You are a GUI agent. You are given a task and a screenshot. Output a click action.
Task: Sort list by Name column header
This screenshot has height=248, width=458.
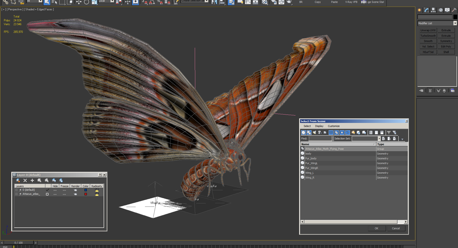point(338,144)
